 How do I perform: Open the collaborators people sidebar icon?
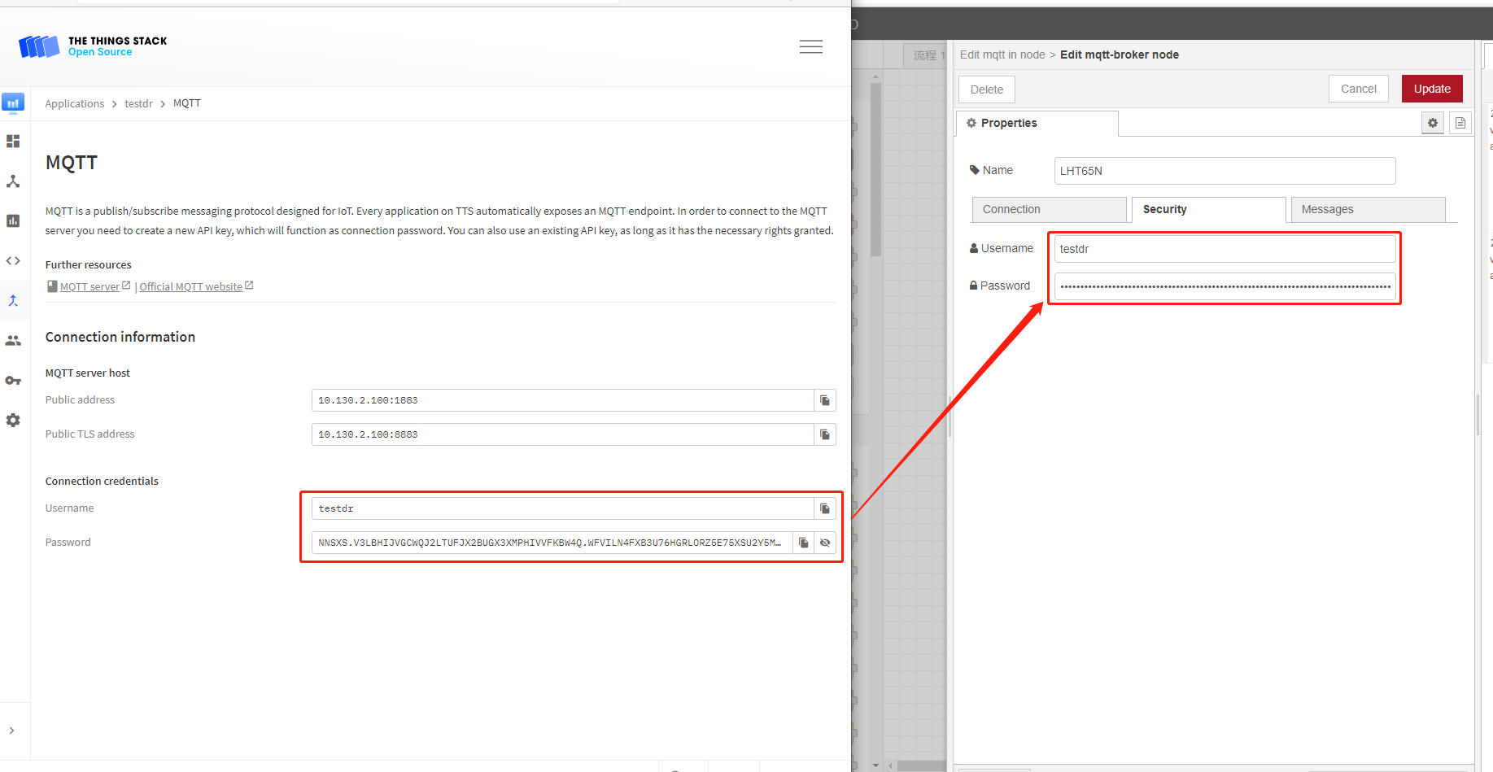pyautogui.click(x=13, y=341)
